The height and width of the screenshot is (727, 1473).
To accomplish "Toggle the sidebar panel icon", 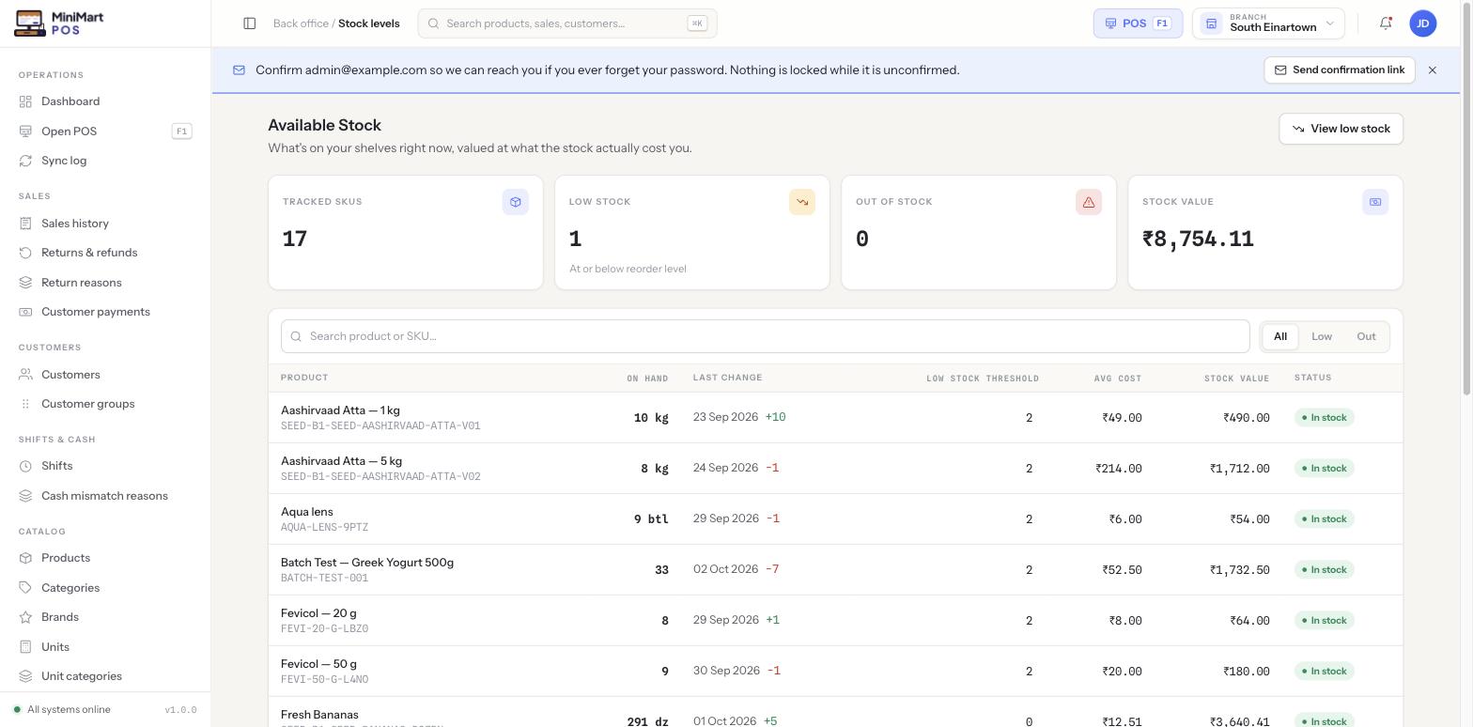I will tap(250, 23).
